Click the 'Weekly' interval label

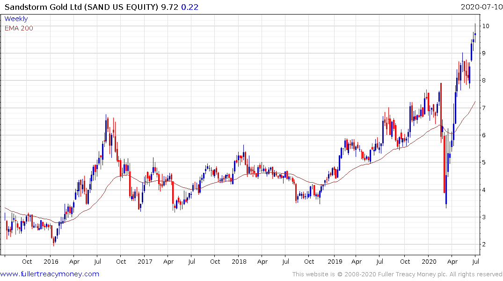[16, 19]
